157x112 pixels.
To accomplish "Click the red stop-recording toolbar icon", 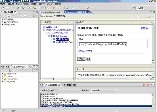I will point(54,8).
